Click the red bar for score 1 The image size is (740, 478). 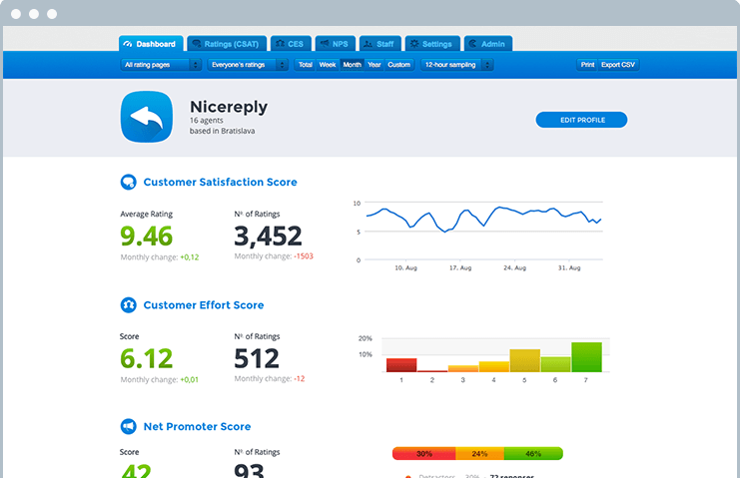click(x=401, y=365)
